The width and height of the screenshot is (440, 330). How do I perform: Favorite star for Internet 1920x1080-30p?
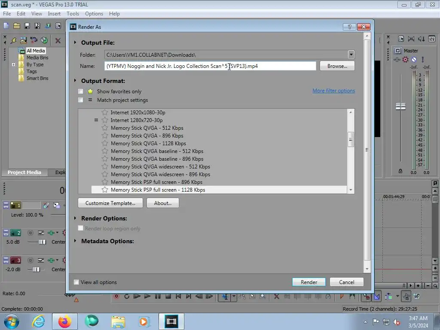pos(105,113)
